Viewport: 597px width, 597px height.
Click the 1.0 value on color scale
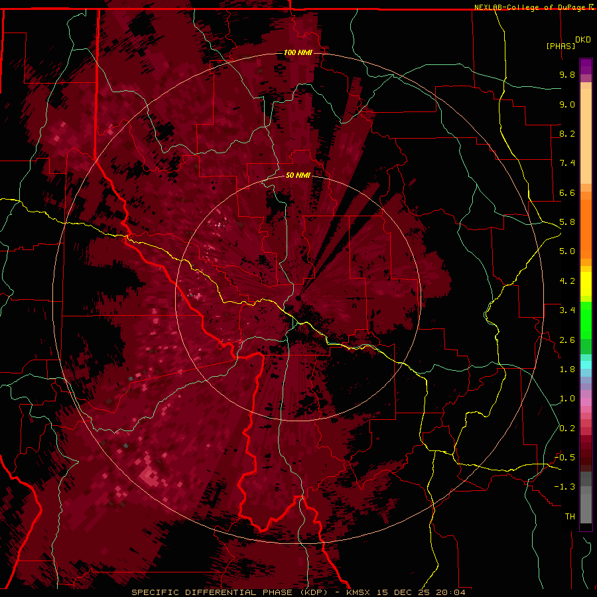567,399
